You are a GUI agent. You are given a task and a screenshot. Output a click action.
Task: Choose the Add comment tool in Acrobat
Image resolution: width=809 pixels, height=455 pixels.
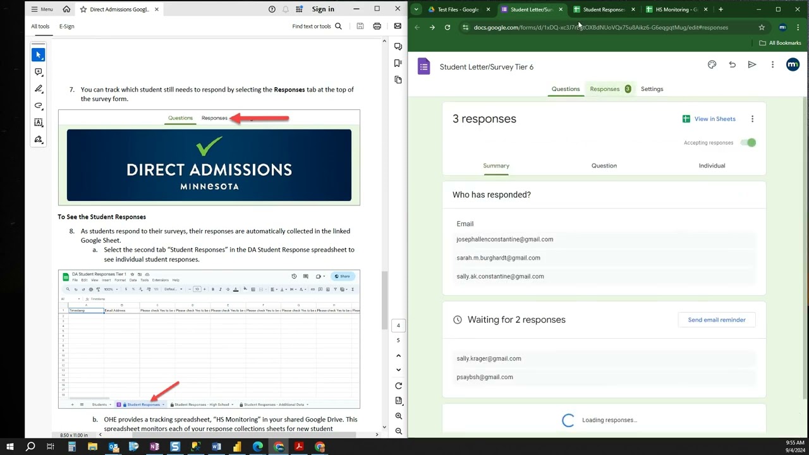pyautogui.click(x=39, y=72)
